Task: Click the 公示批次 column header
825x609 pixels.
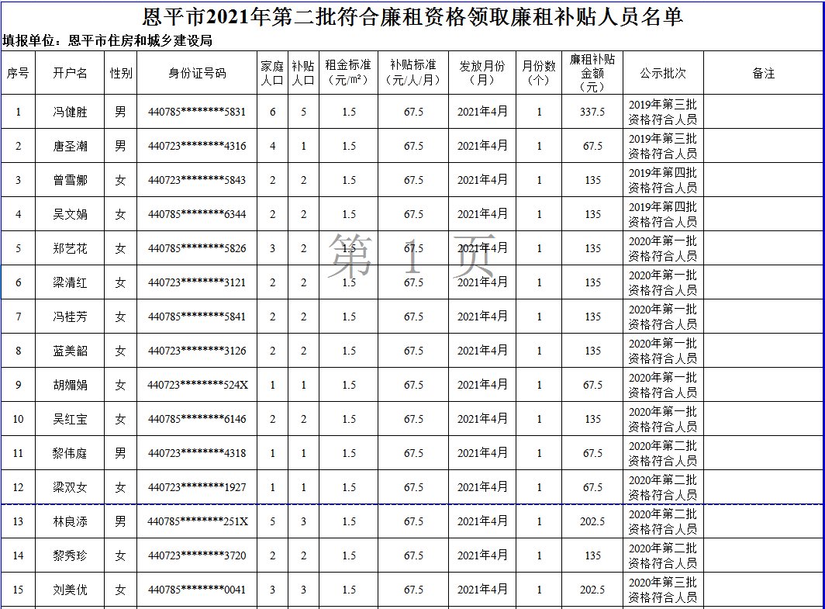Action: pyautogui.click(x=662, y=73)
